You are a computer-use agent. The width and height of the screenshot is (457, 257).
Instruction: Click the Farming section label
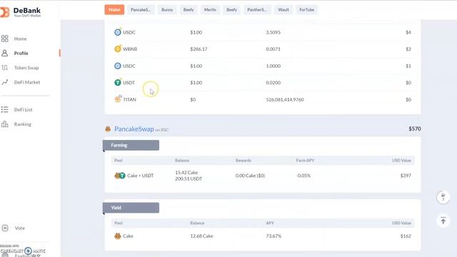point(131,145)
